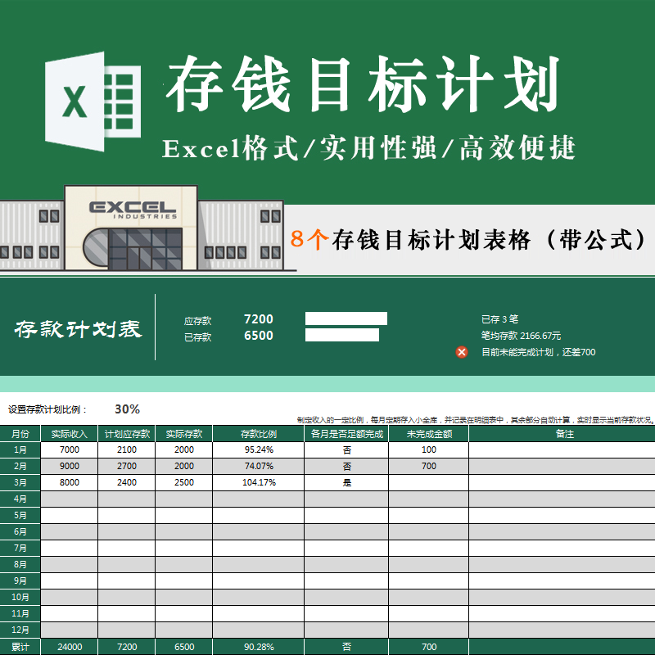Click the 否 cell in the 1月 row
655x655 pixels.
pyautogui.click(x=346, y=449)
